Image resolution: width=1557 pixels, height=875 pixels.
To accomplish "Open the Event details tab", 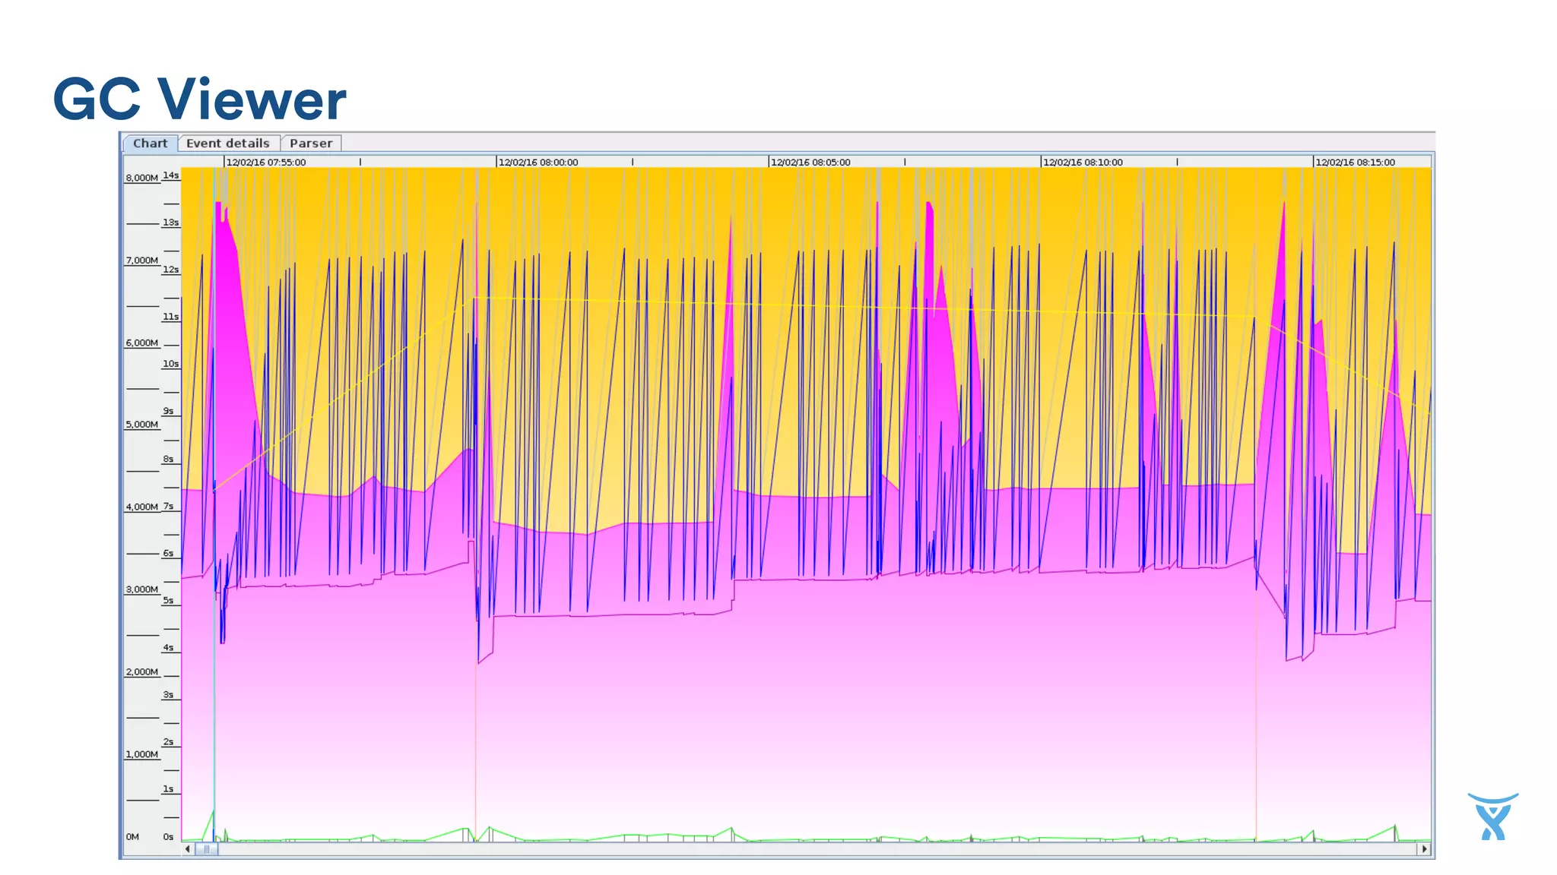I will [227, 143].
